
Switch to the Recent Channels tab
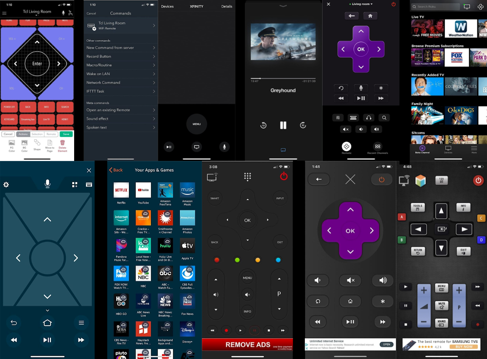[x=377, y=148]
